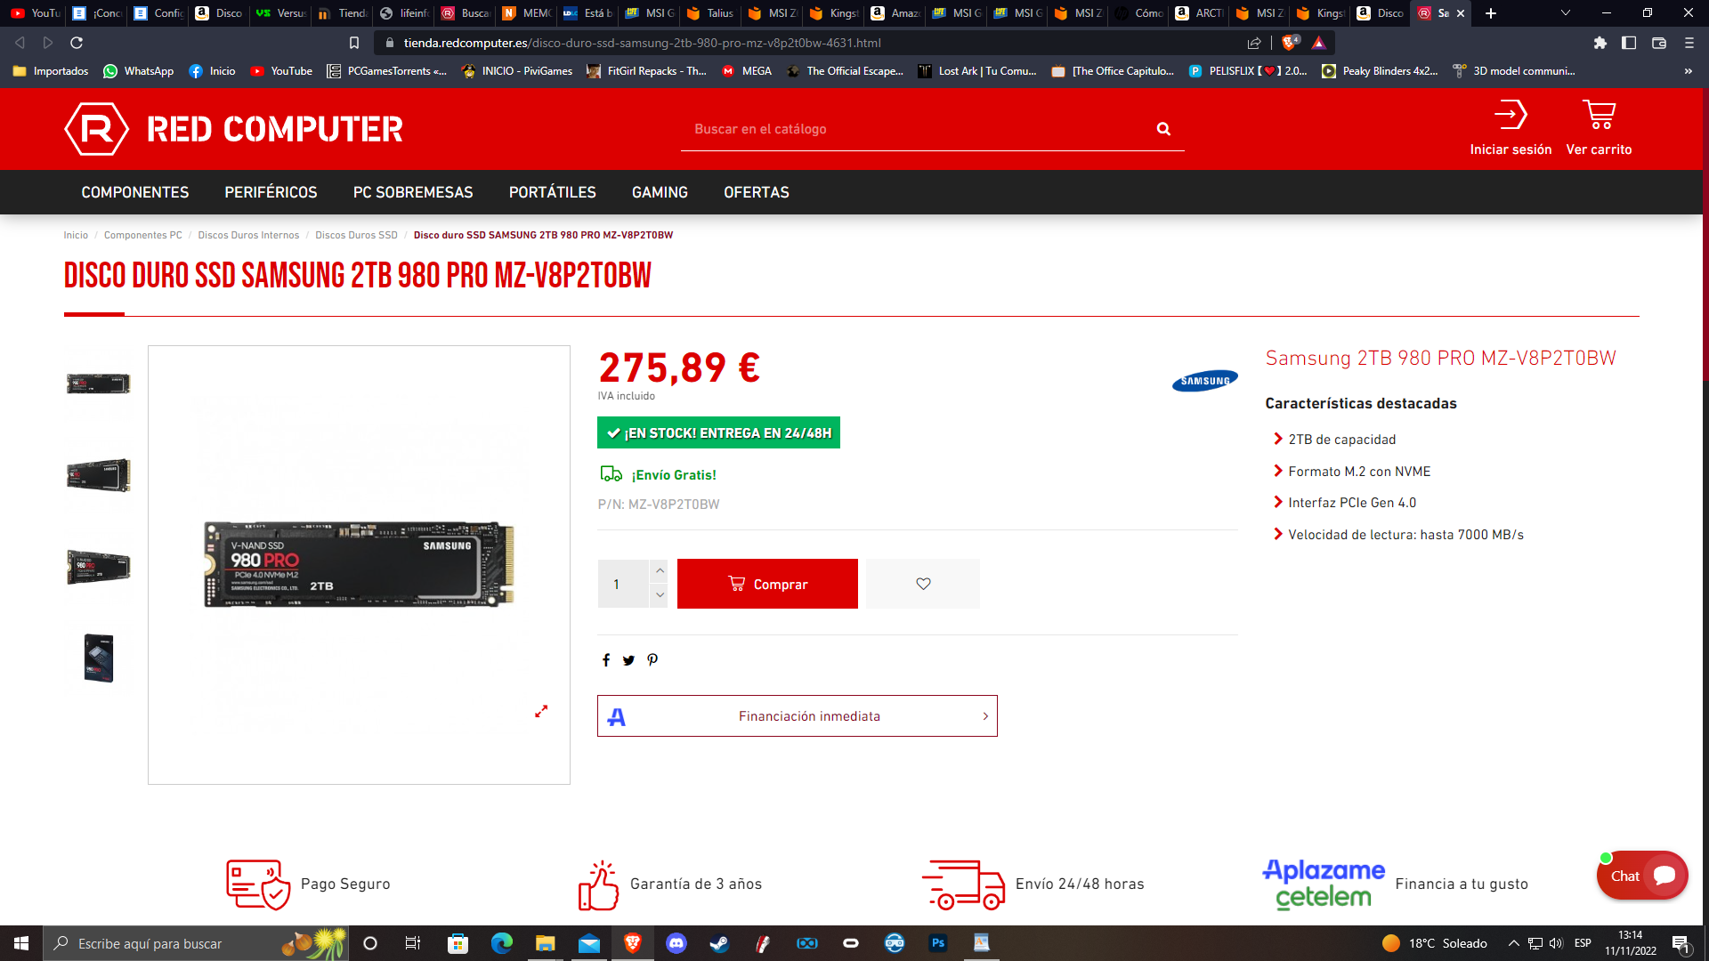Launch Photoshop from the taskbar

click(x=938, y=943)
